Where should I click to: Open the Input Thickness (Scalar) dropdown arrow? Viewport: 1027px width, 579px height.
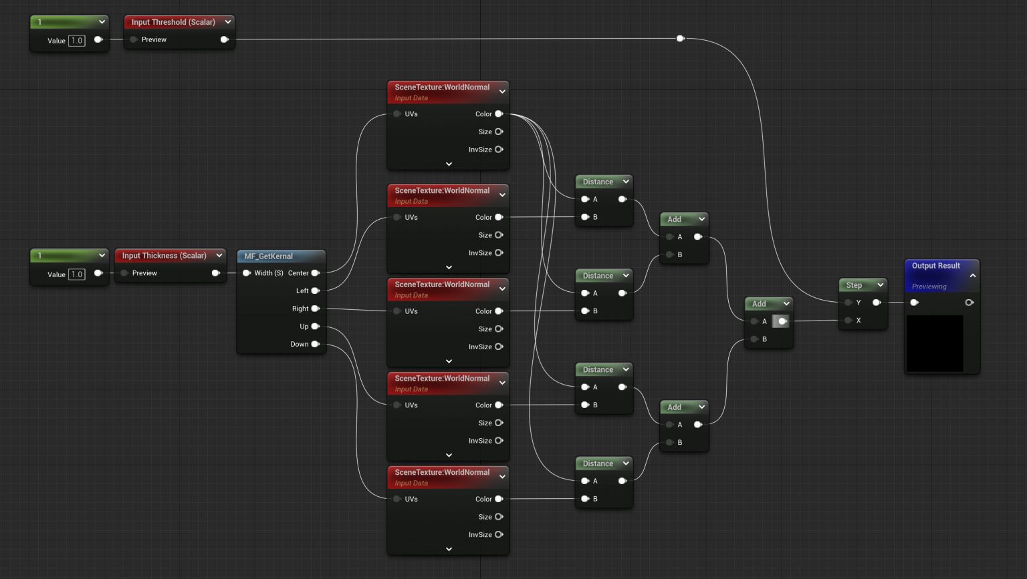(219, 255)
